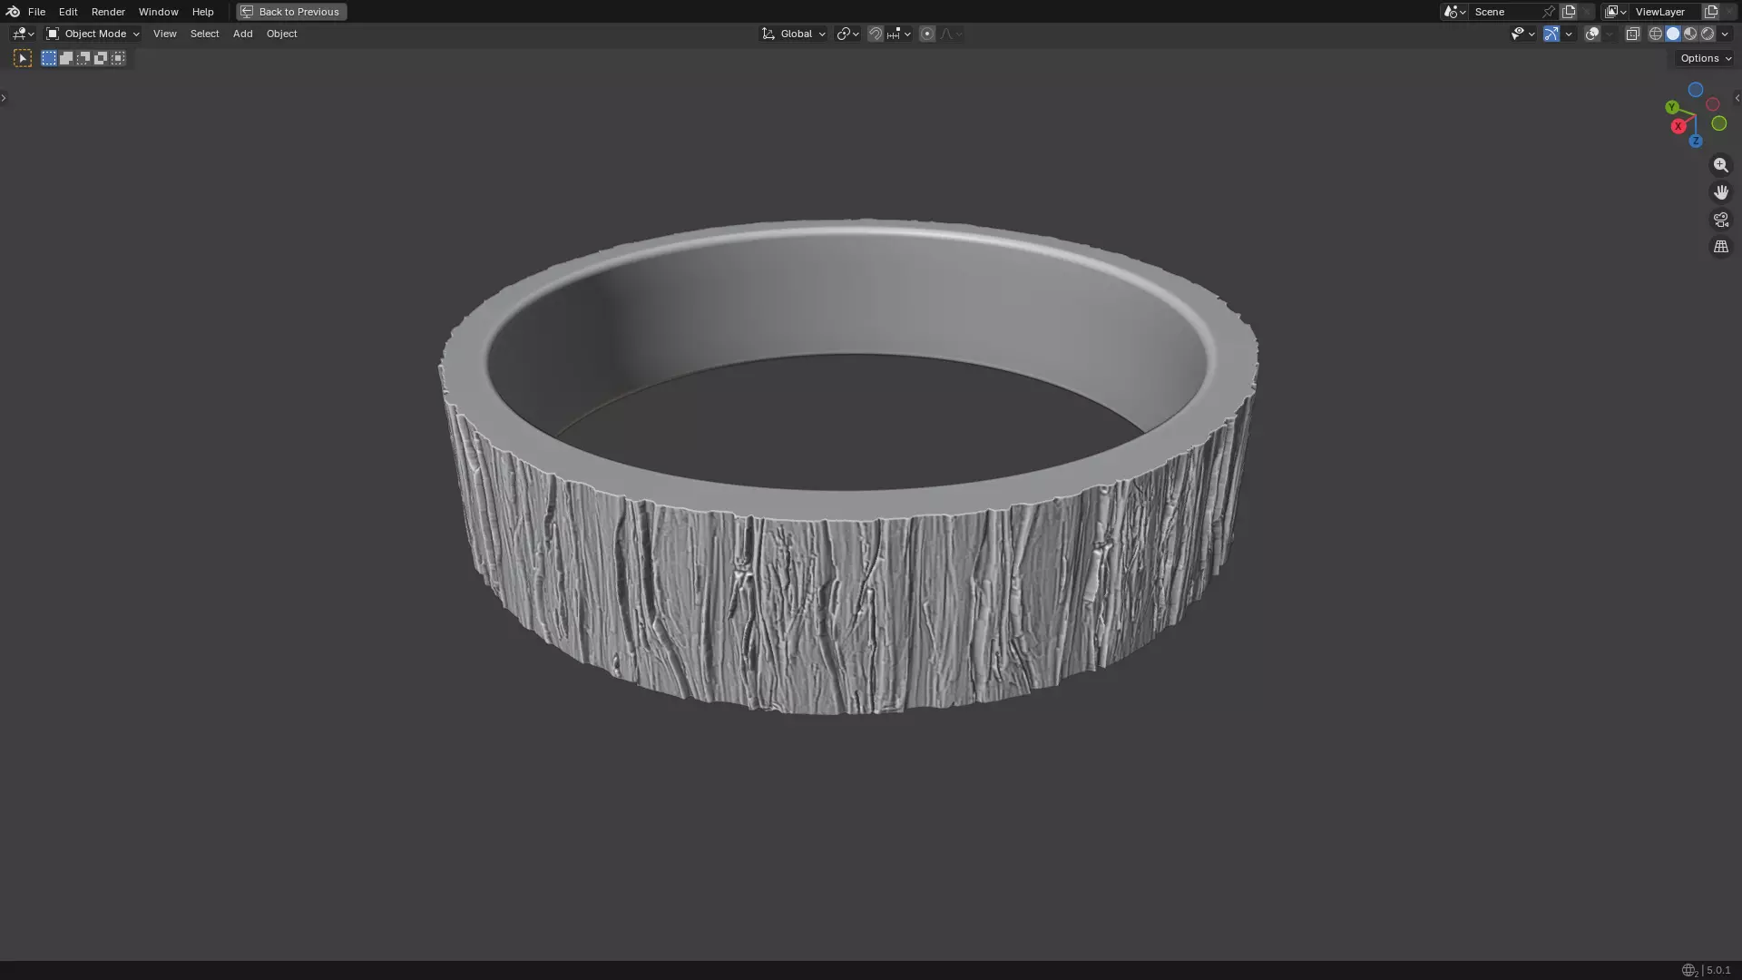Open the Window menu
The image size is (1742, 980).
tap(158, 12)
